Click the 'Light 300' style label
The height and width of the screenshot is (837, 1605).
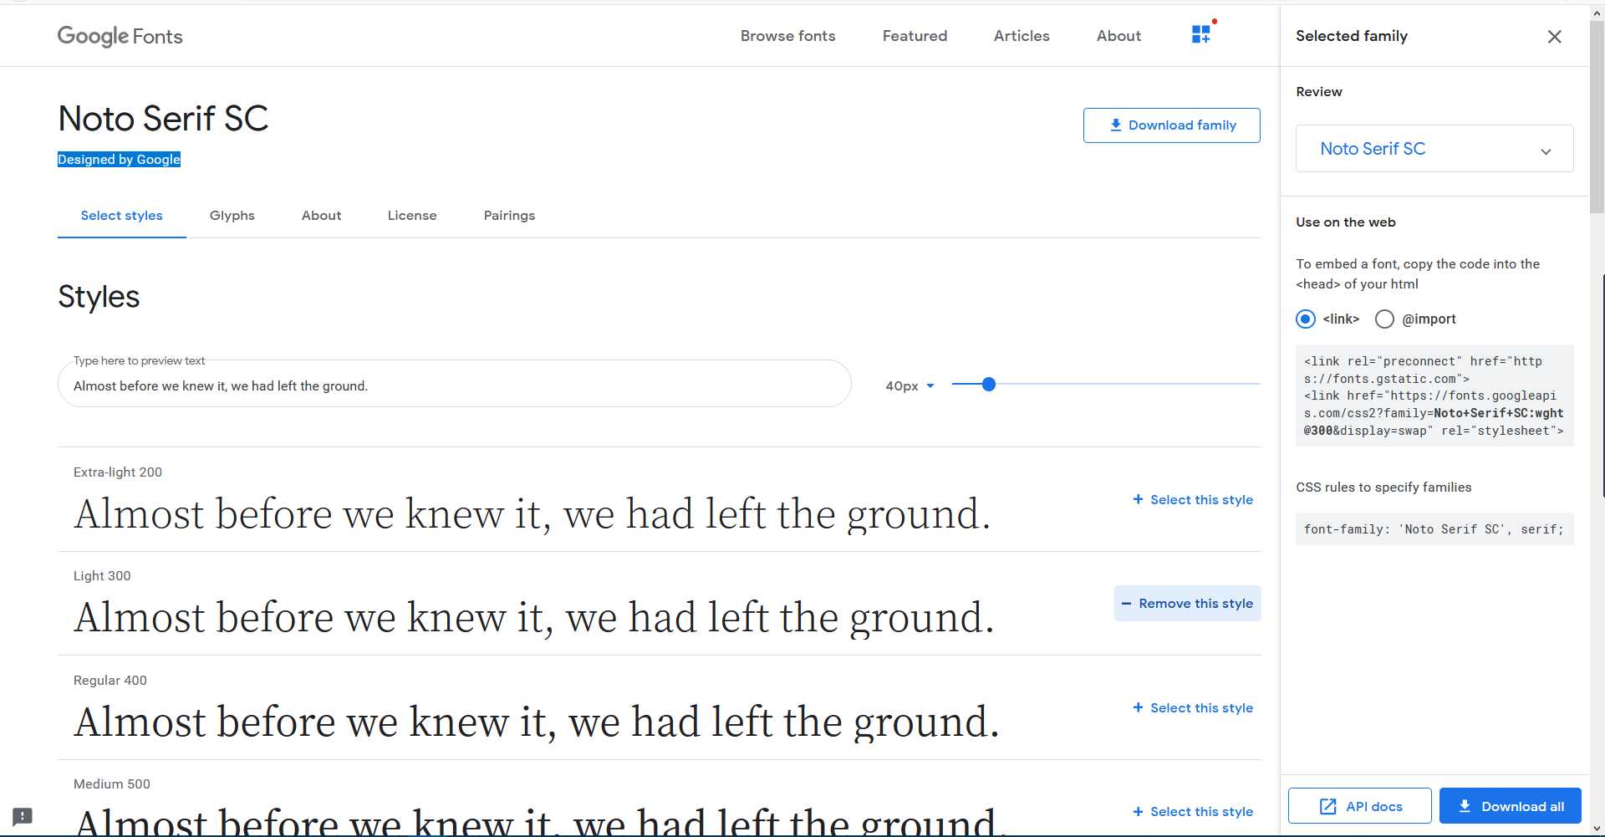pyautogui.click(x=102, y=576)
